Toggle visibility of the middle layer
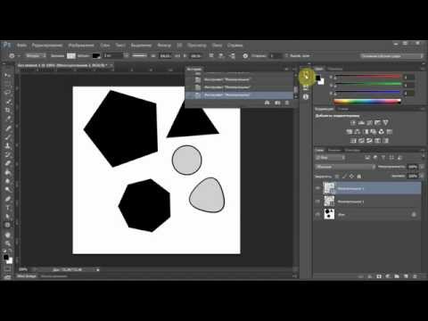 point(317,202)
